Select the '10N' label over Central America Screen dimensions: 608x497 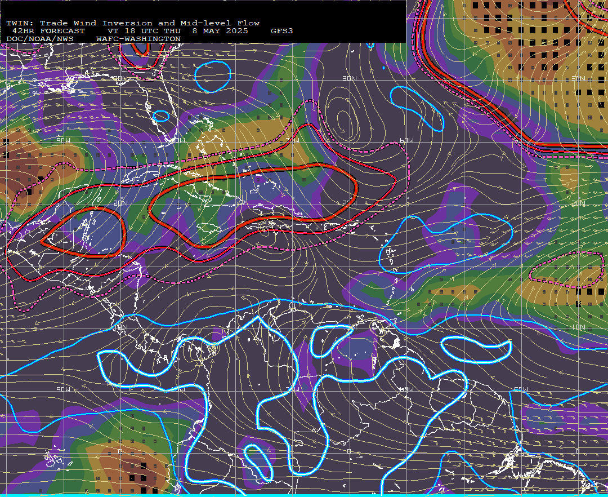(x=120, y=327)
